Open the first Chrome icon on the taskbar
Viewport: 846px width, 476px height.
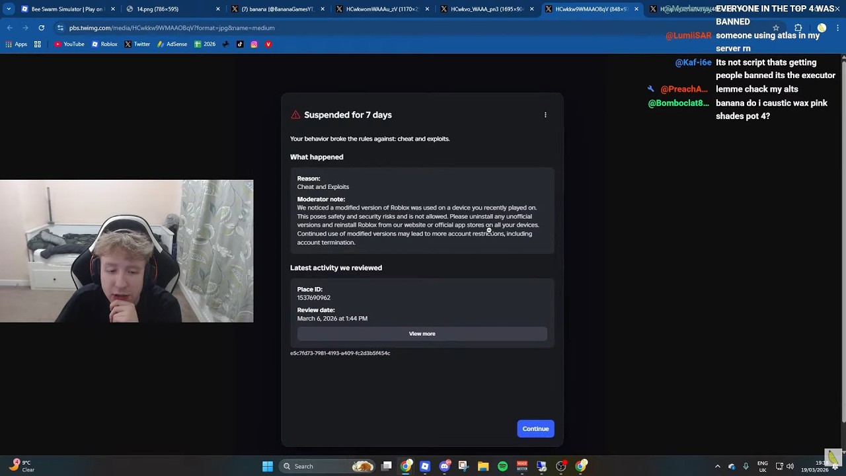(x=406, y=467)
